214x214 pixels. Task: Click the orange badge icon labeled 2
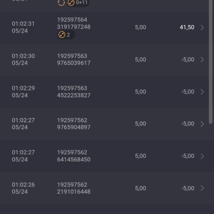[x=62, y=35]
